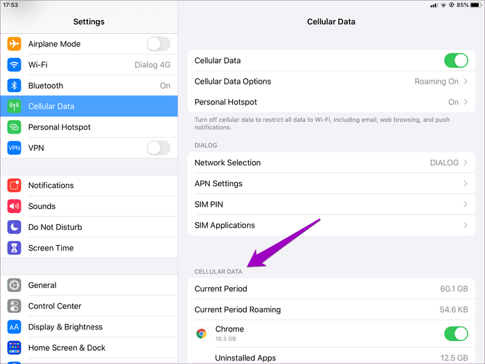This screenshot has height=364, width=485.
Task: Go to the General settings item
Action: point(42,285)
